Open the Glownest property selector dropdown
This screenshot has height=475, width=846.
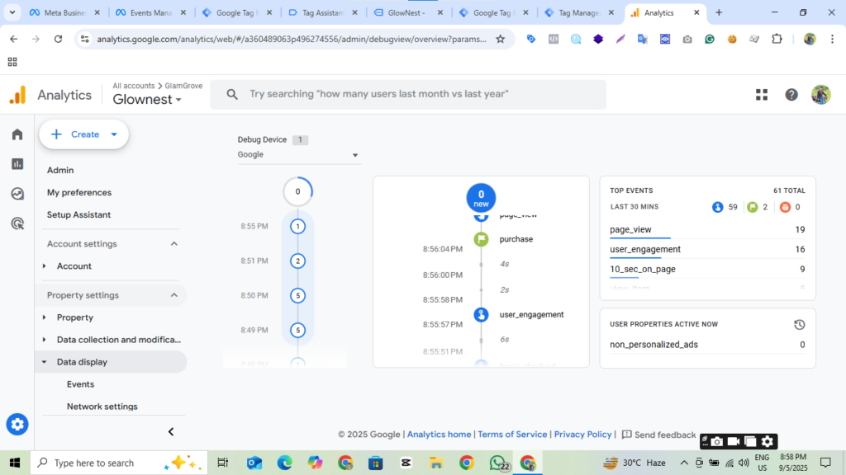point(147,100)
